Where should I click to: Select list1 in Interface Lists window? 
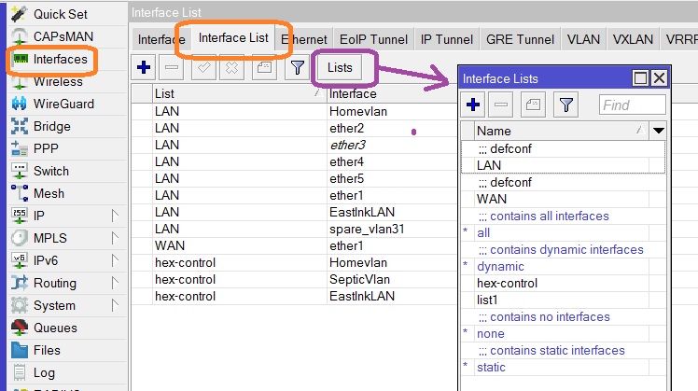(563, 300)
